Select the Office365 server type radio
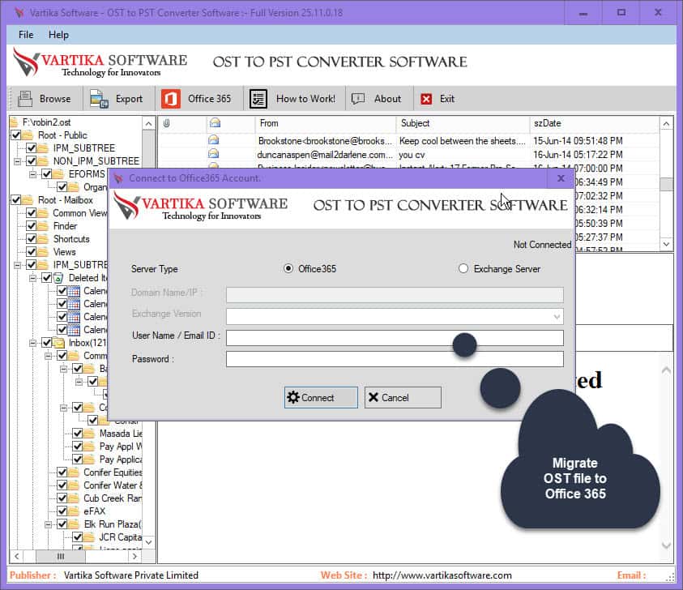This screenshot has width=683, height=590. [x=288, y=268]
